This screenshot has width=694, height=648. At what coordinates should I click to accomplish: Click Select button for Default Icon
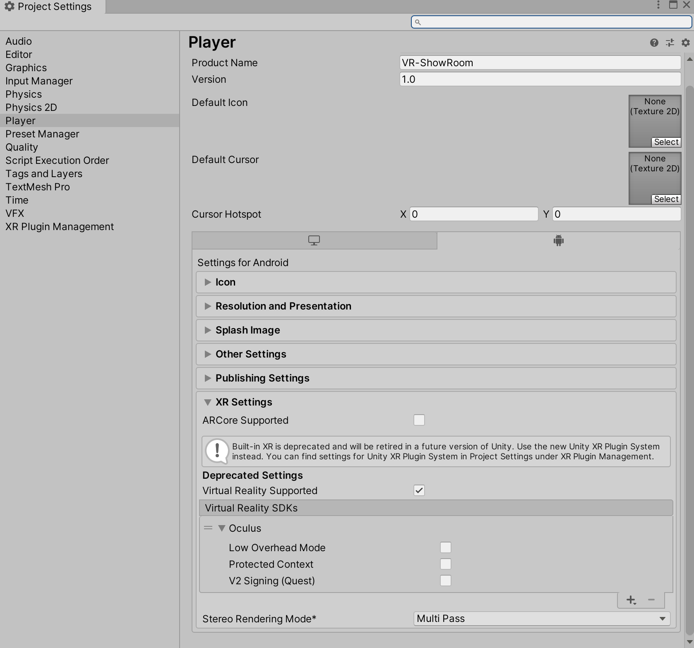(x=666, y=142)
